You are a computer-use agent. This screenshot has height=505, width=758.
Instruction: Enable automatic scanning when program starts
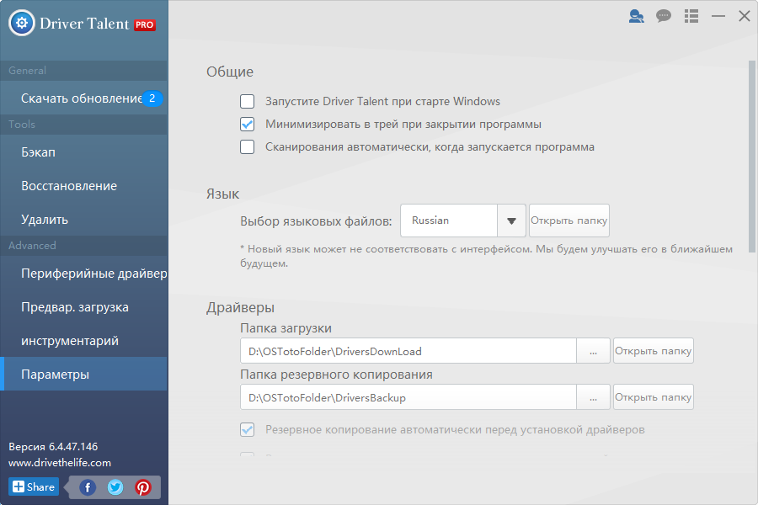247,147
